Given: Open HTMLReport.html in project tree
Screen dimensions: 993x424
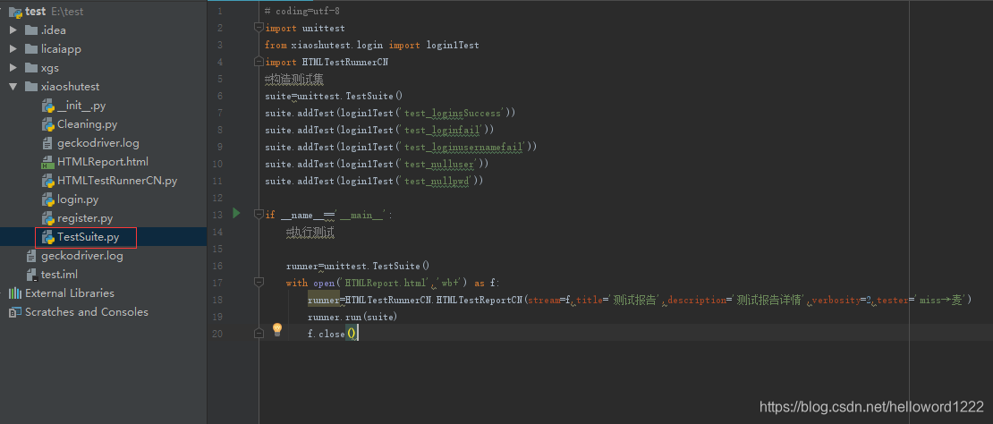Looking at the screenshot, I should [x=103, y=162].
